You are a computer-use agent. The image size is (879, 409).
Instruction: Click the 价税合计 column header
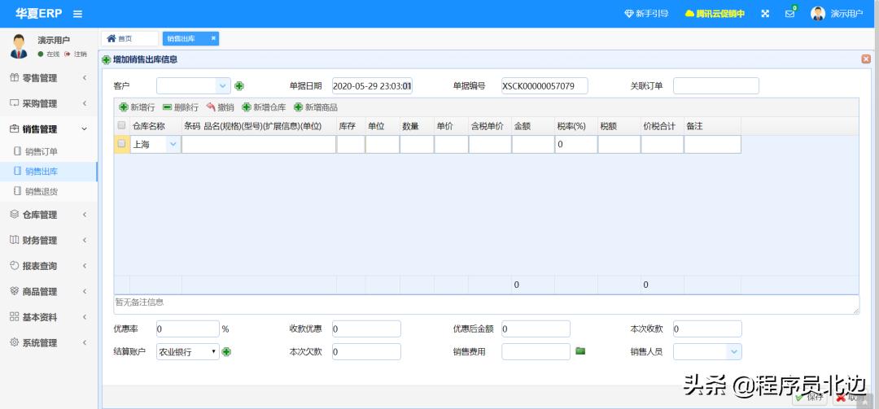tap(662, 126)
